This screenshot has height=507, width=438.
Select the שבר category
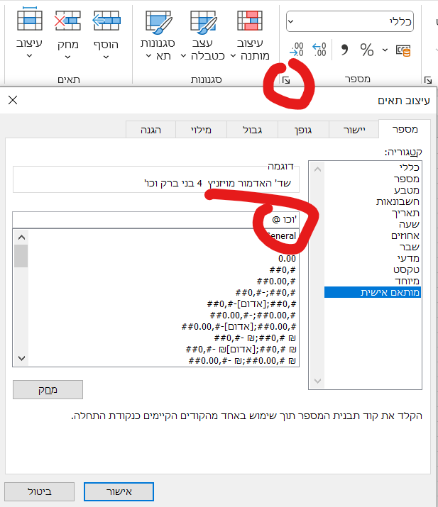(373, 247)
